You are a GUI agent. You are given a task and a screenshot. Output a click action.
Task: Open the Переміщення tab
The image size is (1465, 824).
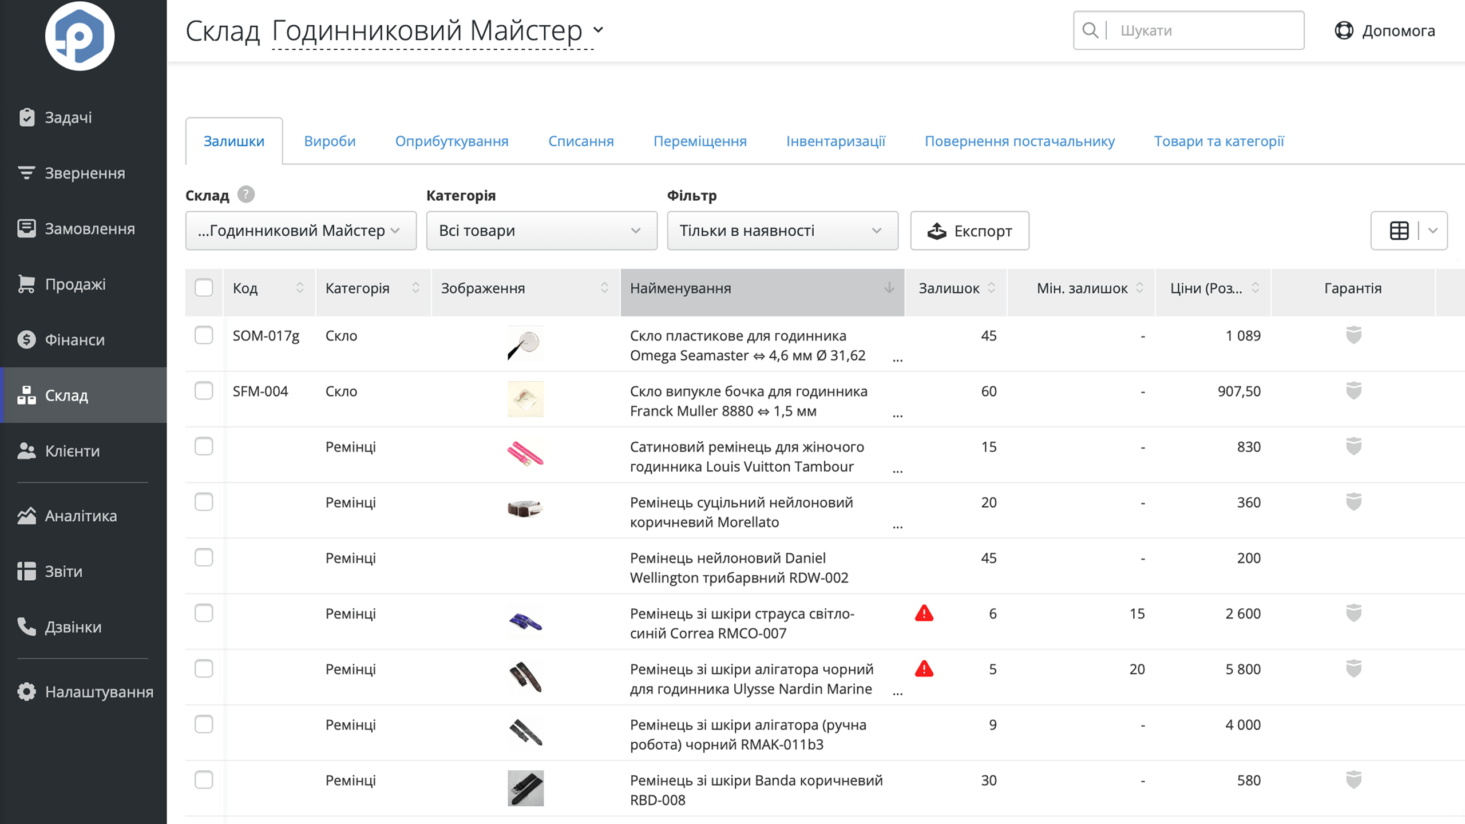point(700,141)
